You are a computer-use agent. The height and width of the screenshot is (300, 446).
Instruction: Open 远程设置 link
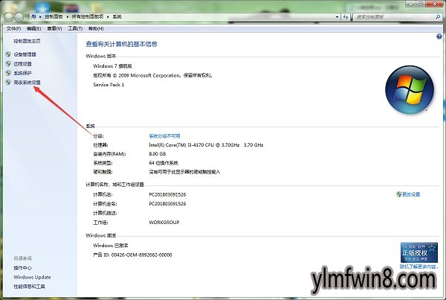[23, 63]
